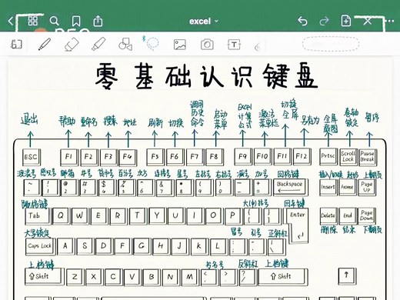
Task: Select the Shapes tool
Action: click(125, 44)
